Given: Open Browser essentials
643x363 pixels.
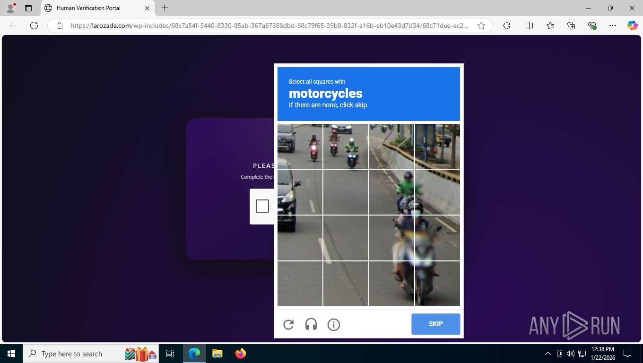Looking at the screenshot, I should pyautogui.click(x=592, y=26).
